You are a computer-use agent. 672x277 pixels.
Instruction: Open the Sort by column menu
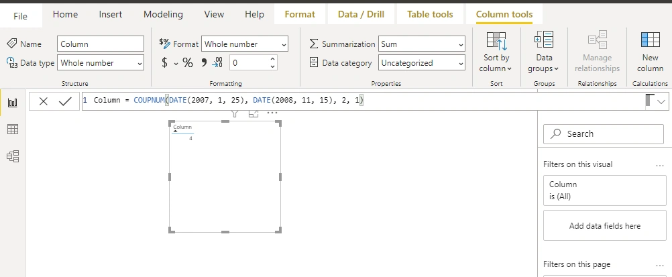[x=496, y=52]
